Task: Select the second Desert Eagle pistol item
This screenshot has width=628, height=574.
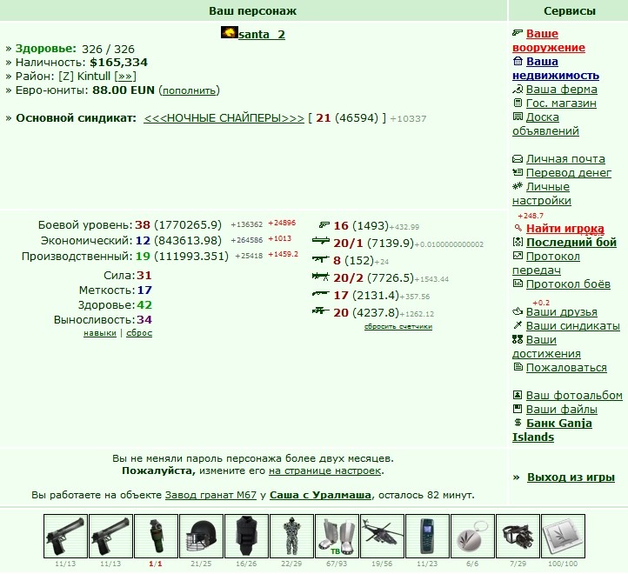Action: [x=110, y=537]
